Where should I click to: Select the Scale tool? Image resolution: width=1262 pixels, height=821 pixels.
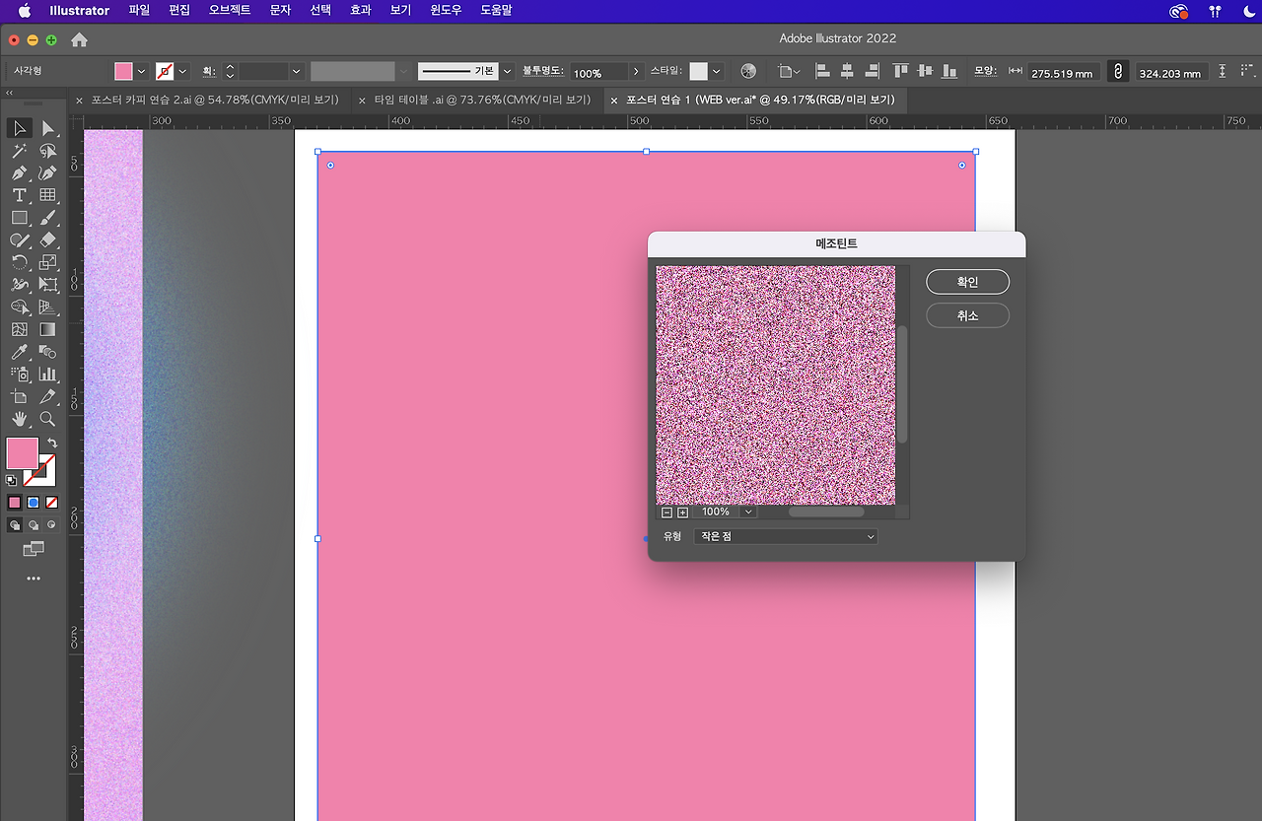(47, 262)
